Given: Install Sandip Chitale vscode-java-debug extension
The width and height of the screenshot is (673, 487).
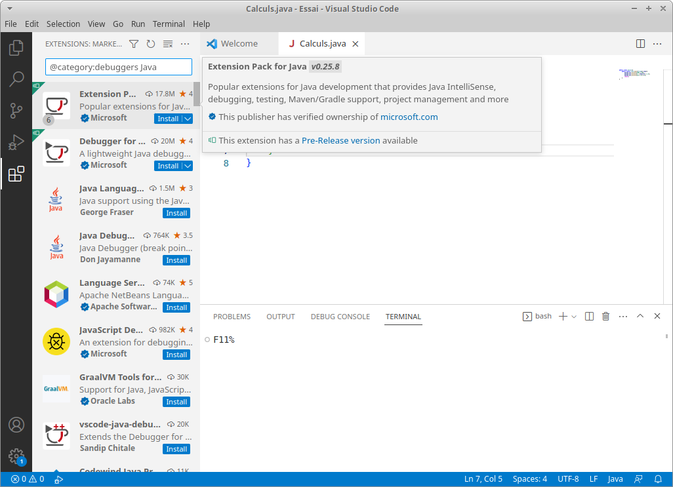Looking at the screenshot, I should (x=176, y=449).
